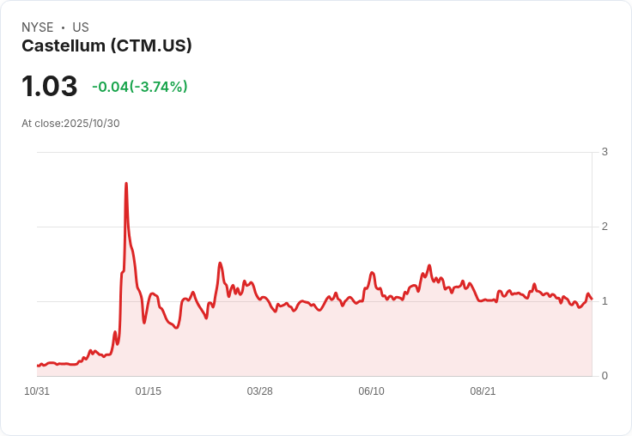The image size is (632, 436).
Task: Click the 06/10 date marker
Action: 371,391
